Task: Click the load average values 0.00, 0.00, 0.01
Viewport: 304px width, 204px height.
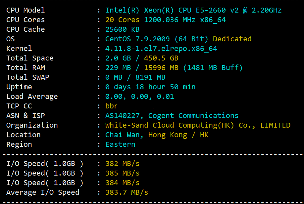Action: click(139, 97)
